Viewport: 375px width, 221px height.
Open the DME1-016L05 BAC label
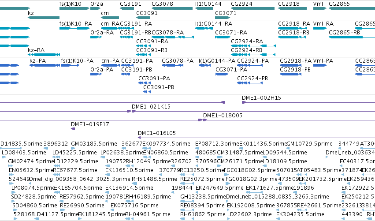(156, 133)
